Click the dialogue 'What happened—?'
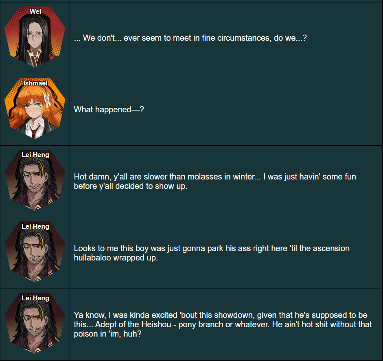This screenshot has height=361, width=383. tap(109, 109)
